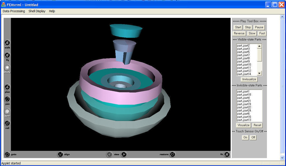The height and width of the screenshot is (166, 286).
Task: Click the Invisualize button
Action: tap(249, 79)
